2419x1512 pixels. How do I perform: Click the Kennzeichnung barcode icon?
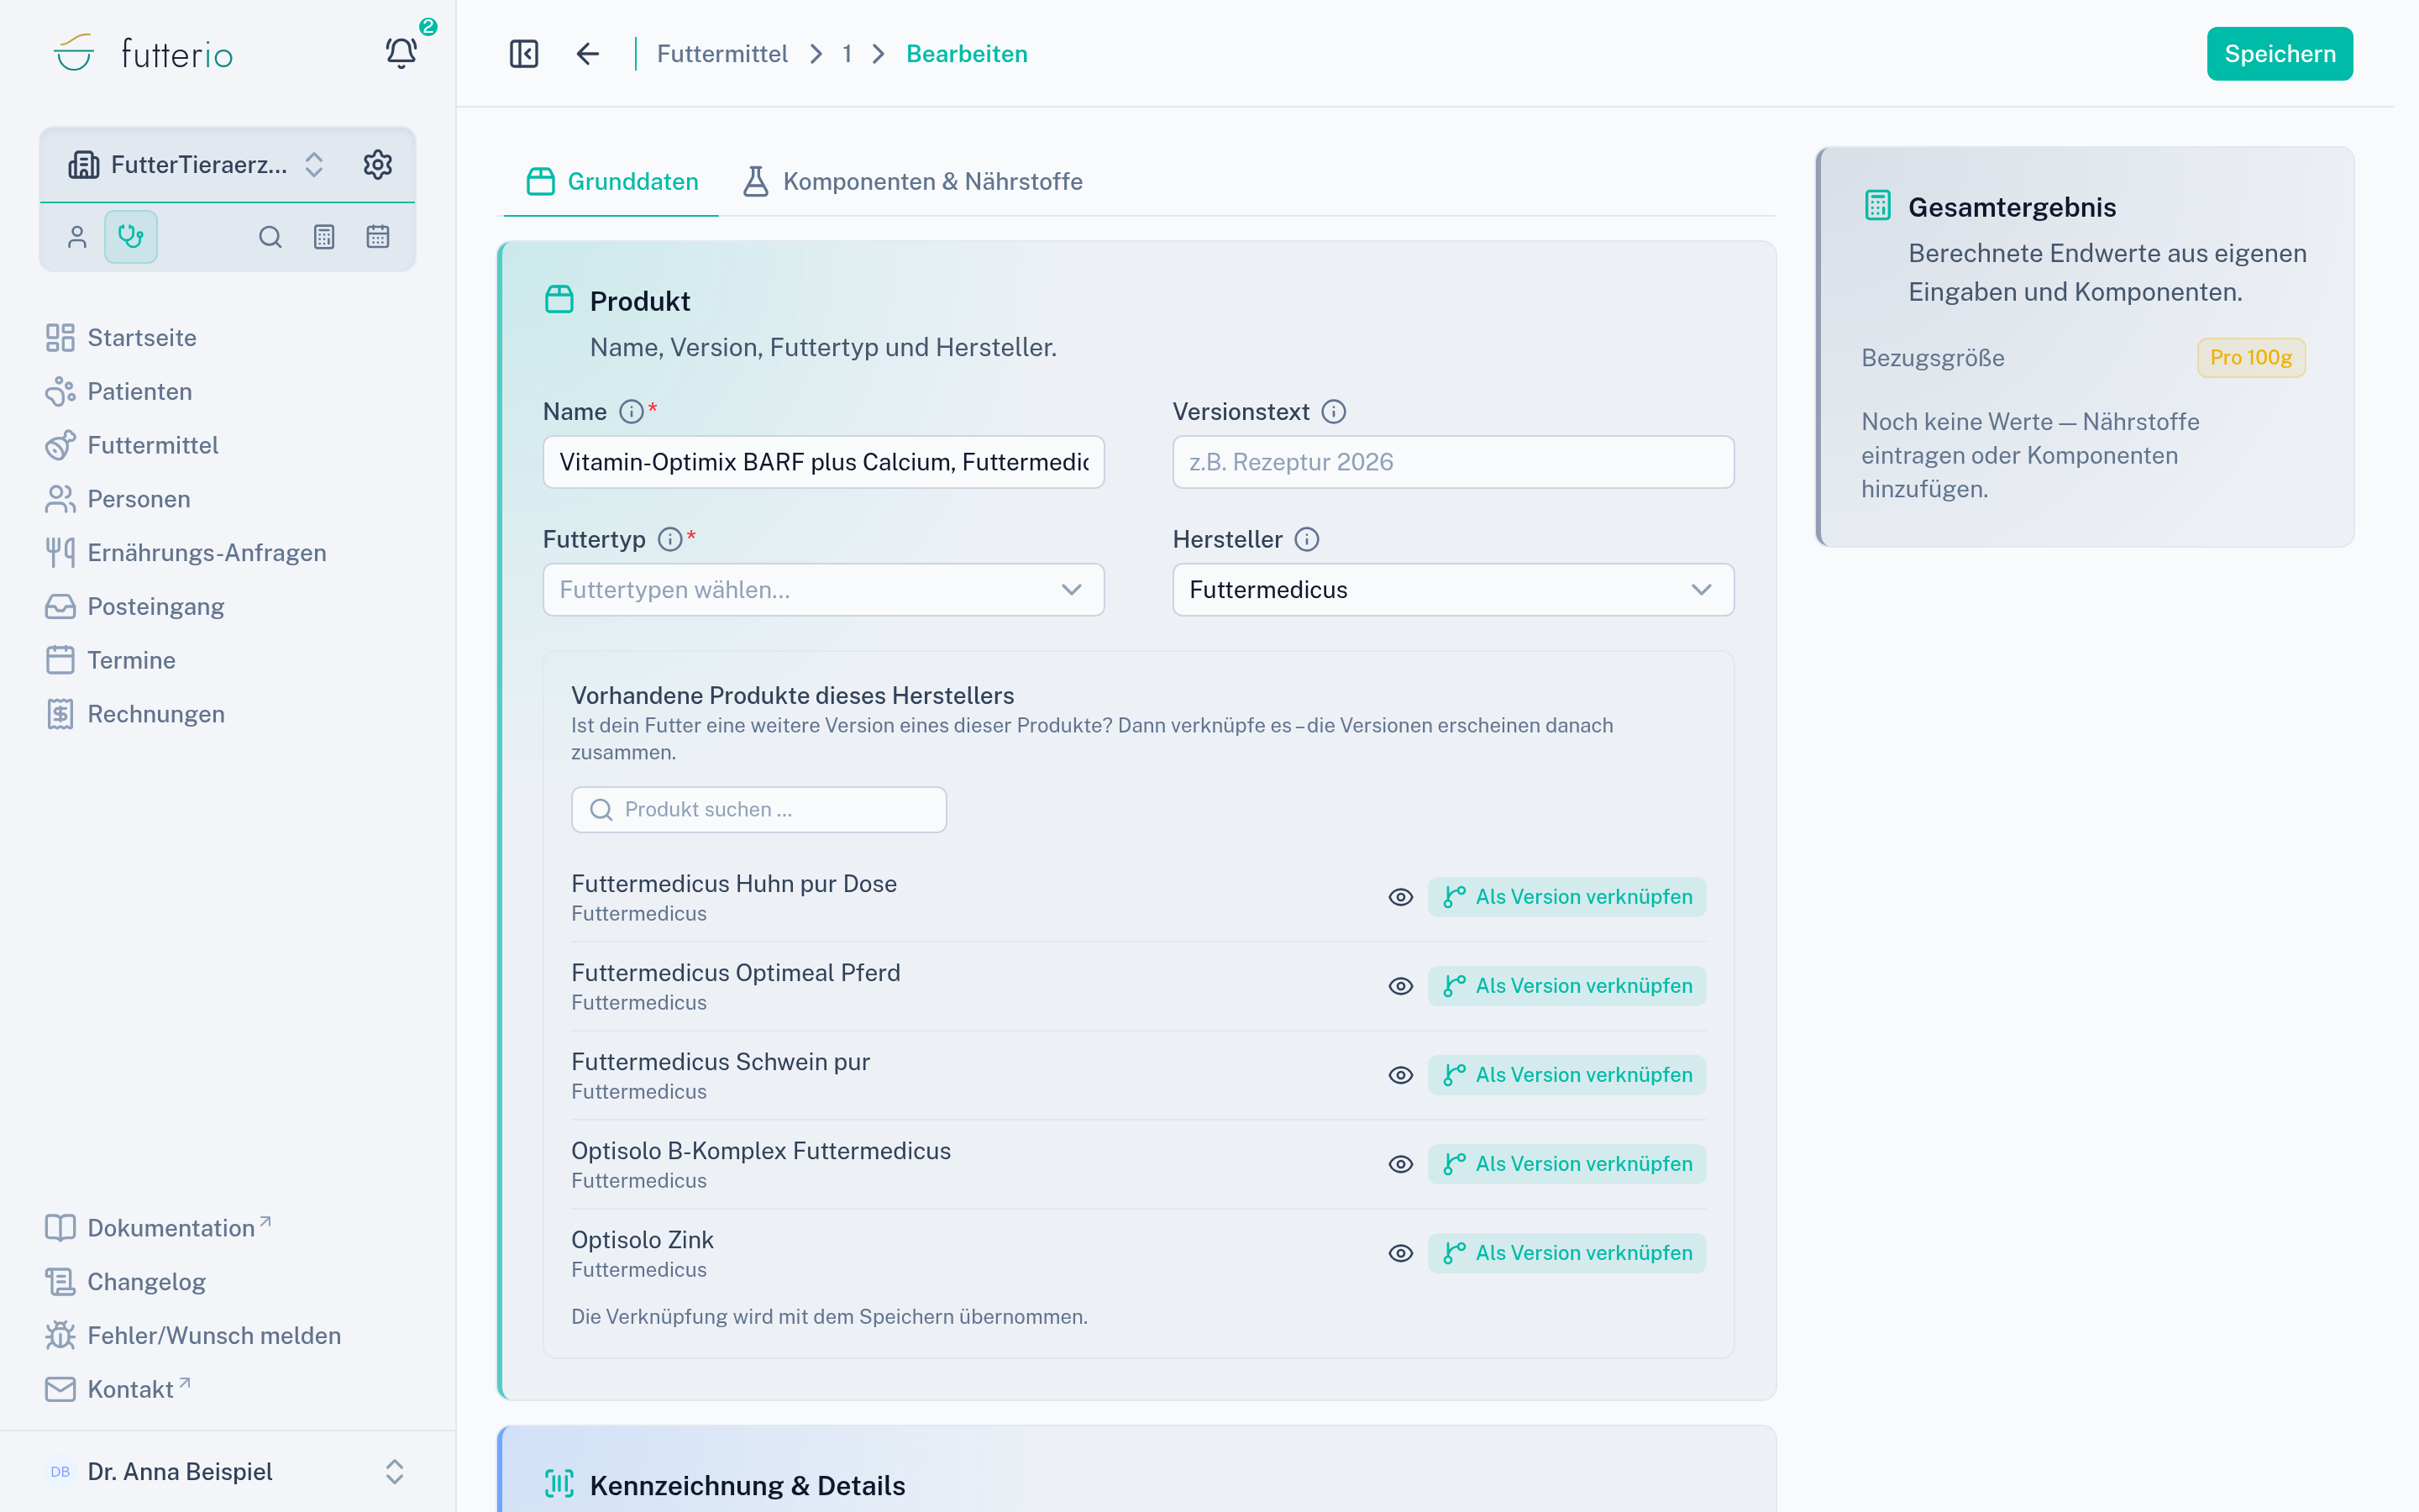[x=559, y=1484]
